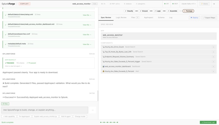
Task: Click edit icon on Top_10_Hosts_By_Bytes_Last_24h row
Action: [213, 52]
